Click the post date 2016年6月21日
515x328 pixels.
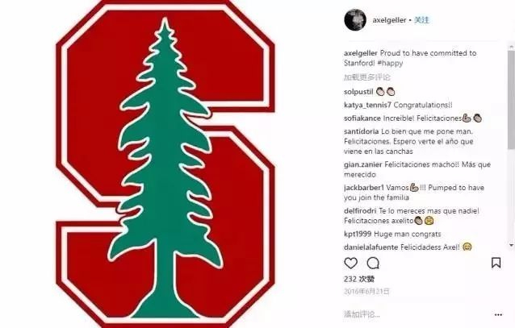click(x=366, y=291)
